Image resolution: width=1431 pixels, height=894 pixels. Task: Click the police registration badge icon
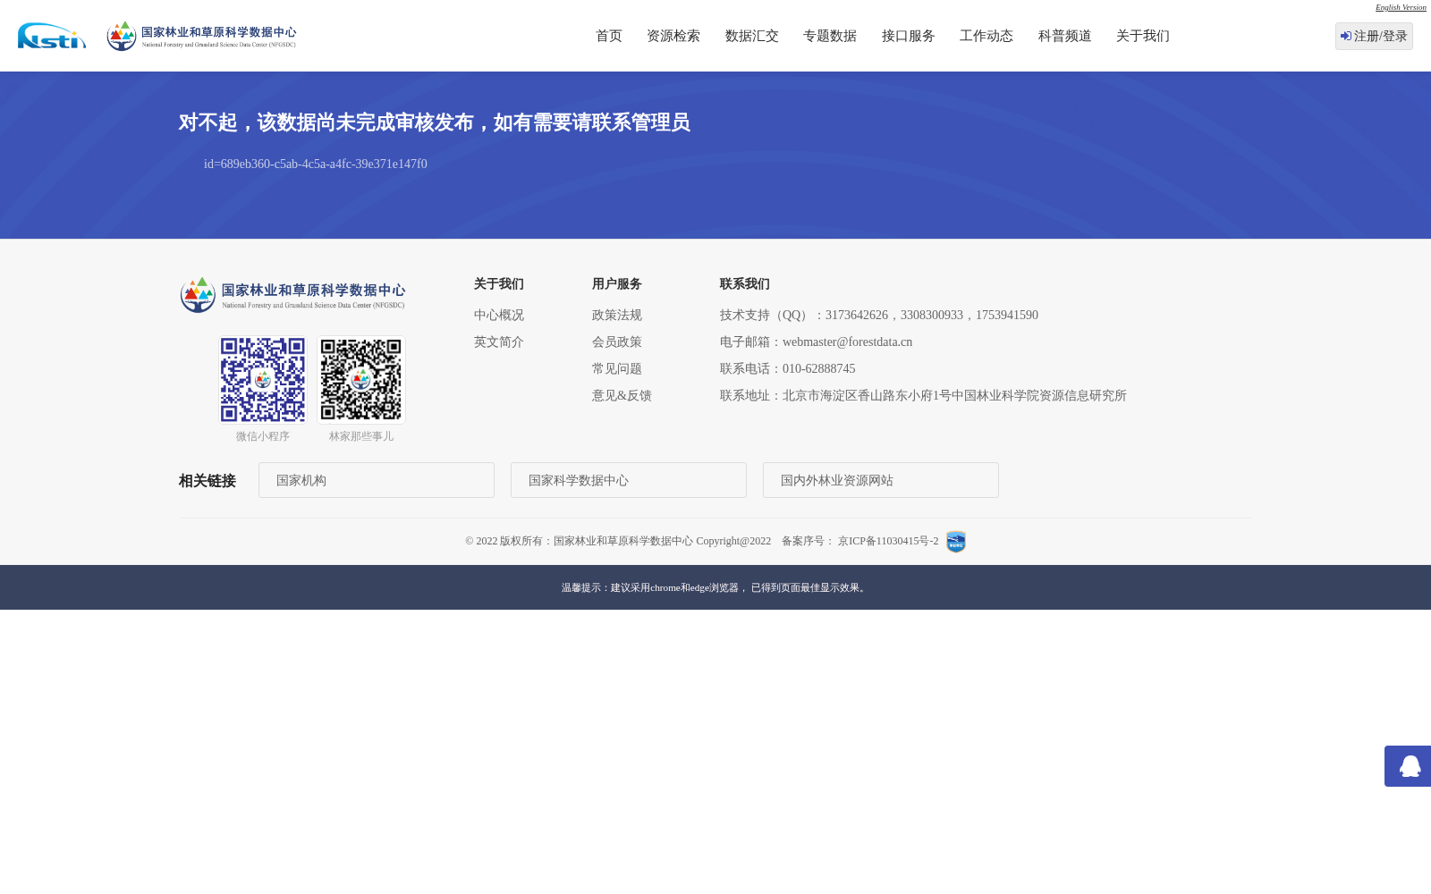click(956, 542)
